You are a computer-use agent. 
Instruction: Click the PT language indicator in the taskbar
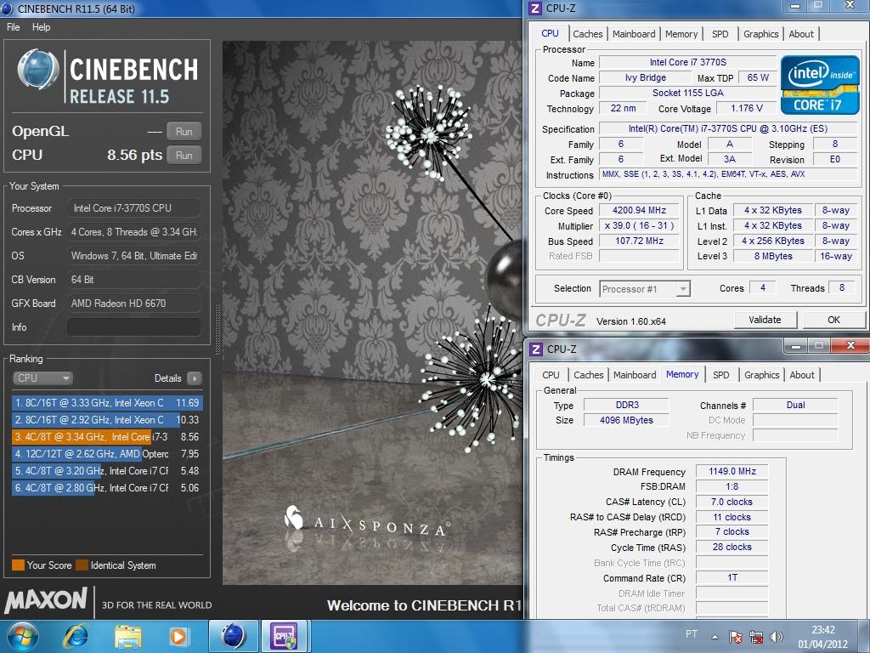[x=692, y=633]
